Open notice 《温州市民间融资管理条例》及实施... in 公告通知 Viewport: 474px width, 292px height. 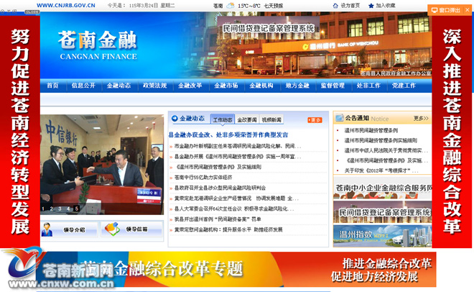(x=387, y=160)
